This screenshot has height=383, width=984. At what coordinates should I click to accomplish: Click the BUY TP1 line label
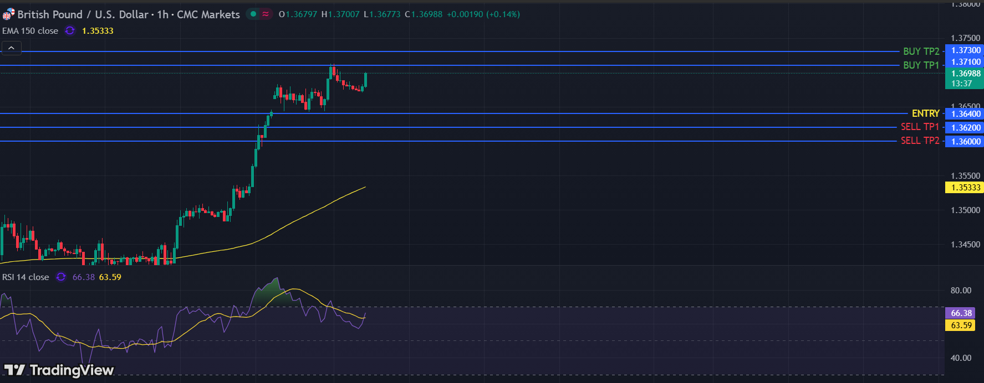point(921,65)
